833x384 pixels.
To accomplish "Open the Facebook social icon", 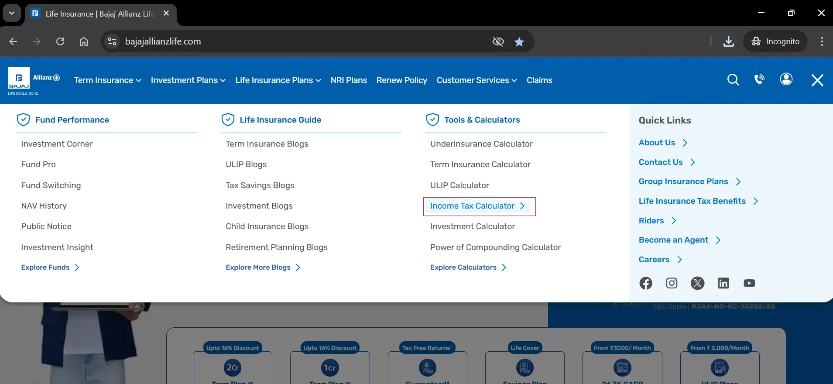I will coord(646,283).
